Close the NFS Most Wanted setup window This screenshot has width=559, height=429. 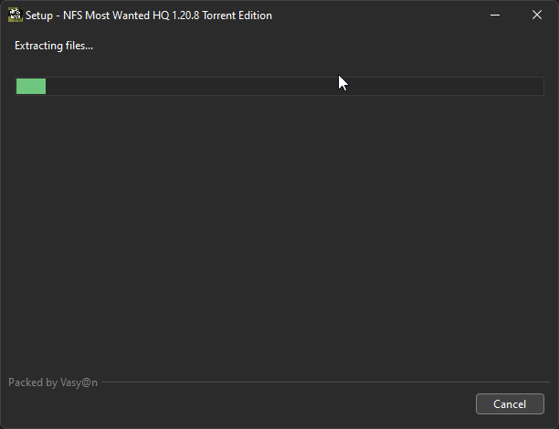click(537, 15)
